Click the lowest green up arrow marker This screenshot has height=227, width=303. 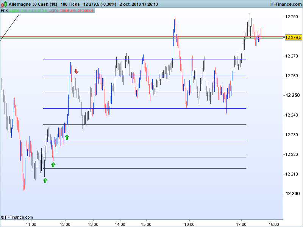click(x=45, y=181)
